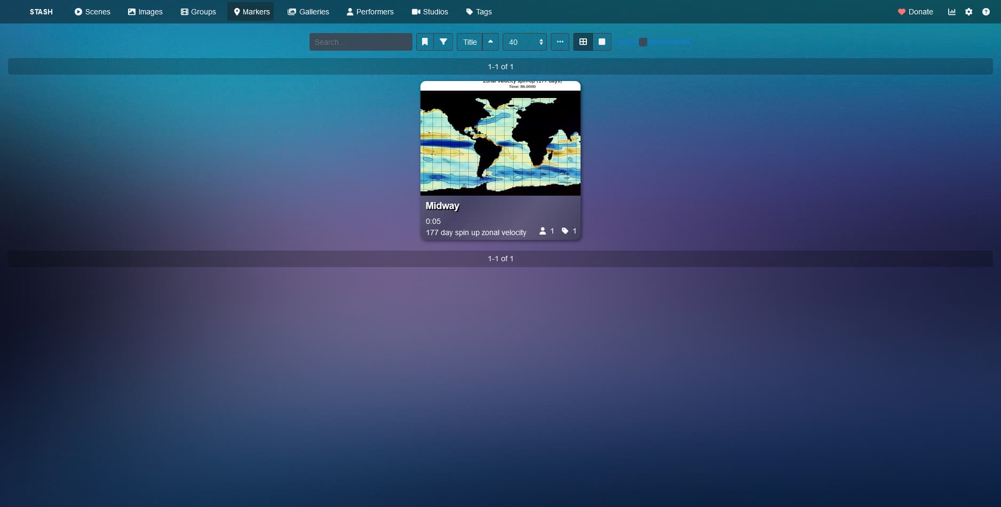1001x507 pixels.
Task: Click the top '1-1 of 1' pagination bar
Action: click(501, 67)
